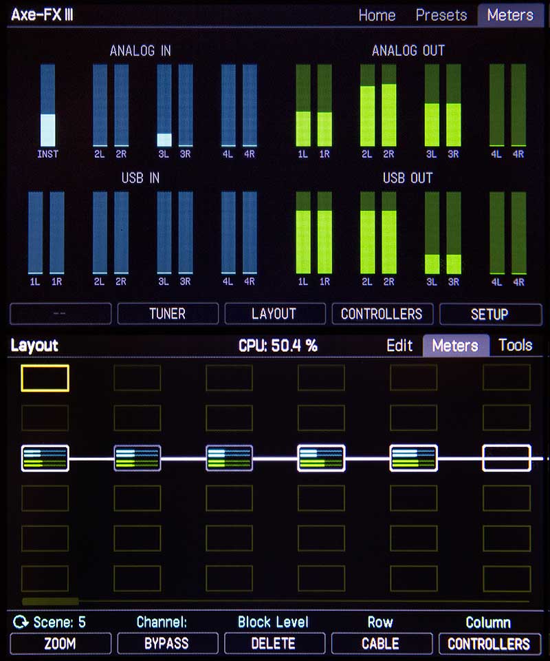Click the INST analog input meter
This screenshot has width=550, height=661.
click(x=47, y=105)
